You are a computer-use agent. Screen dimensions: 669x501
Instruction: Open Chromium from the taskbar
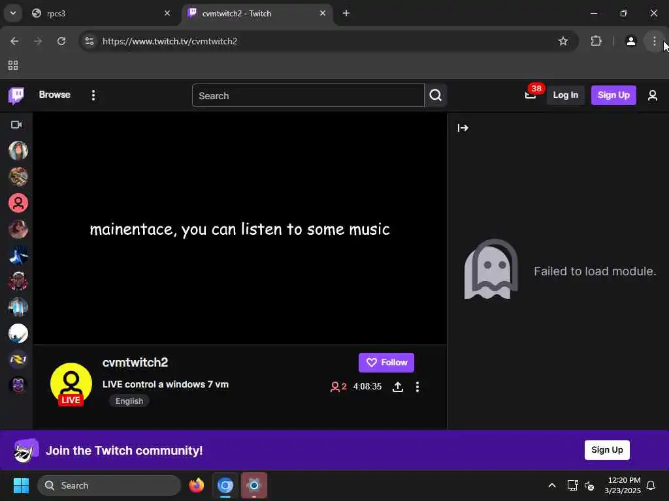(225, 485)
